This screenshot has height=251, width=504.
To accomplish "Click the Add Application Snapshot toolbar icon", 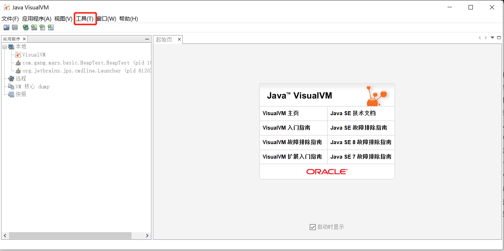I will pos(51,28).
